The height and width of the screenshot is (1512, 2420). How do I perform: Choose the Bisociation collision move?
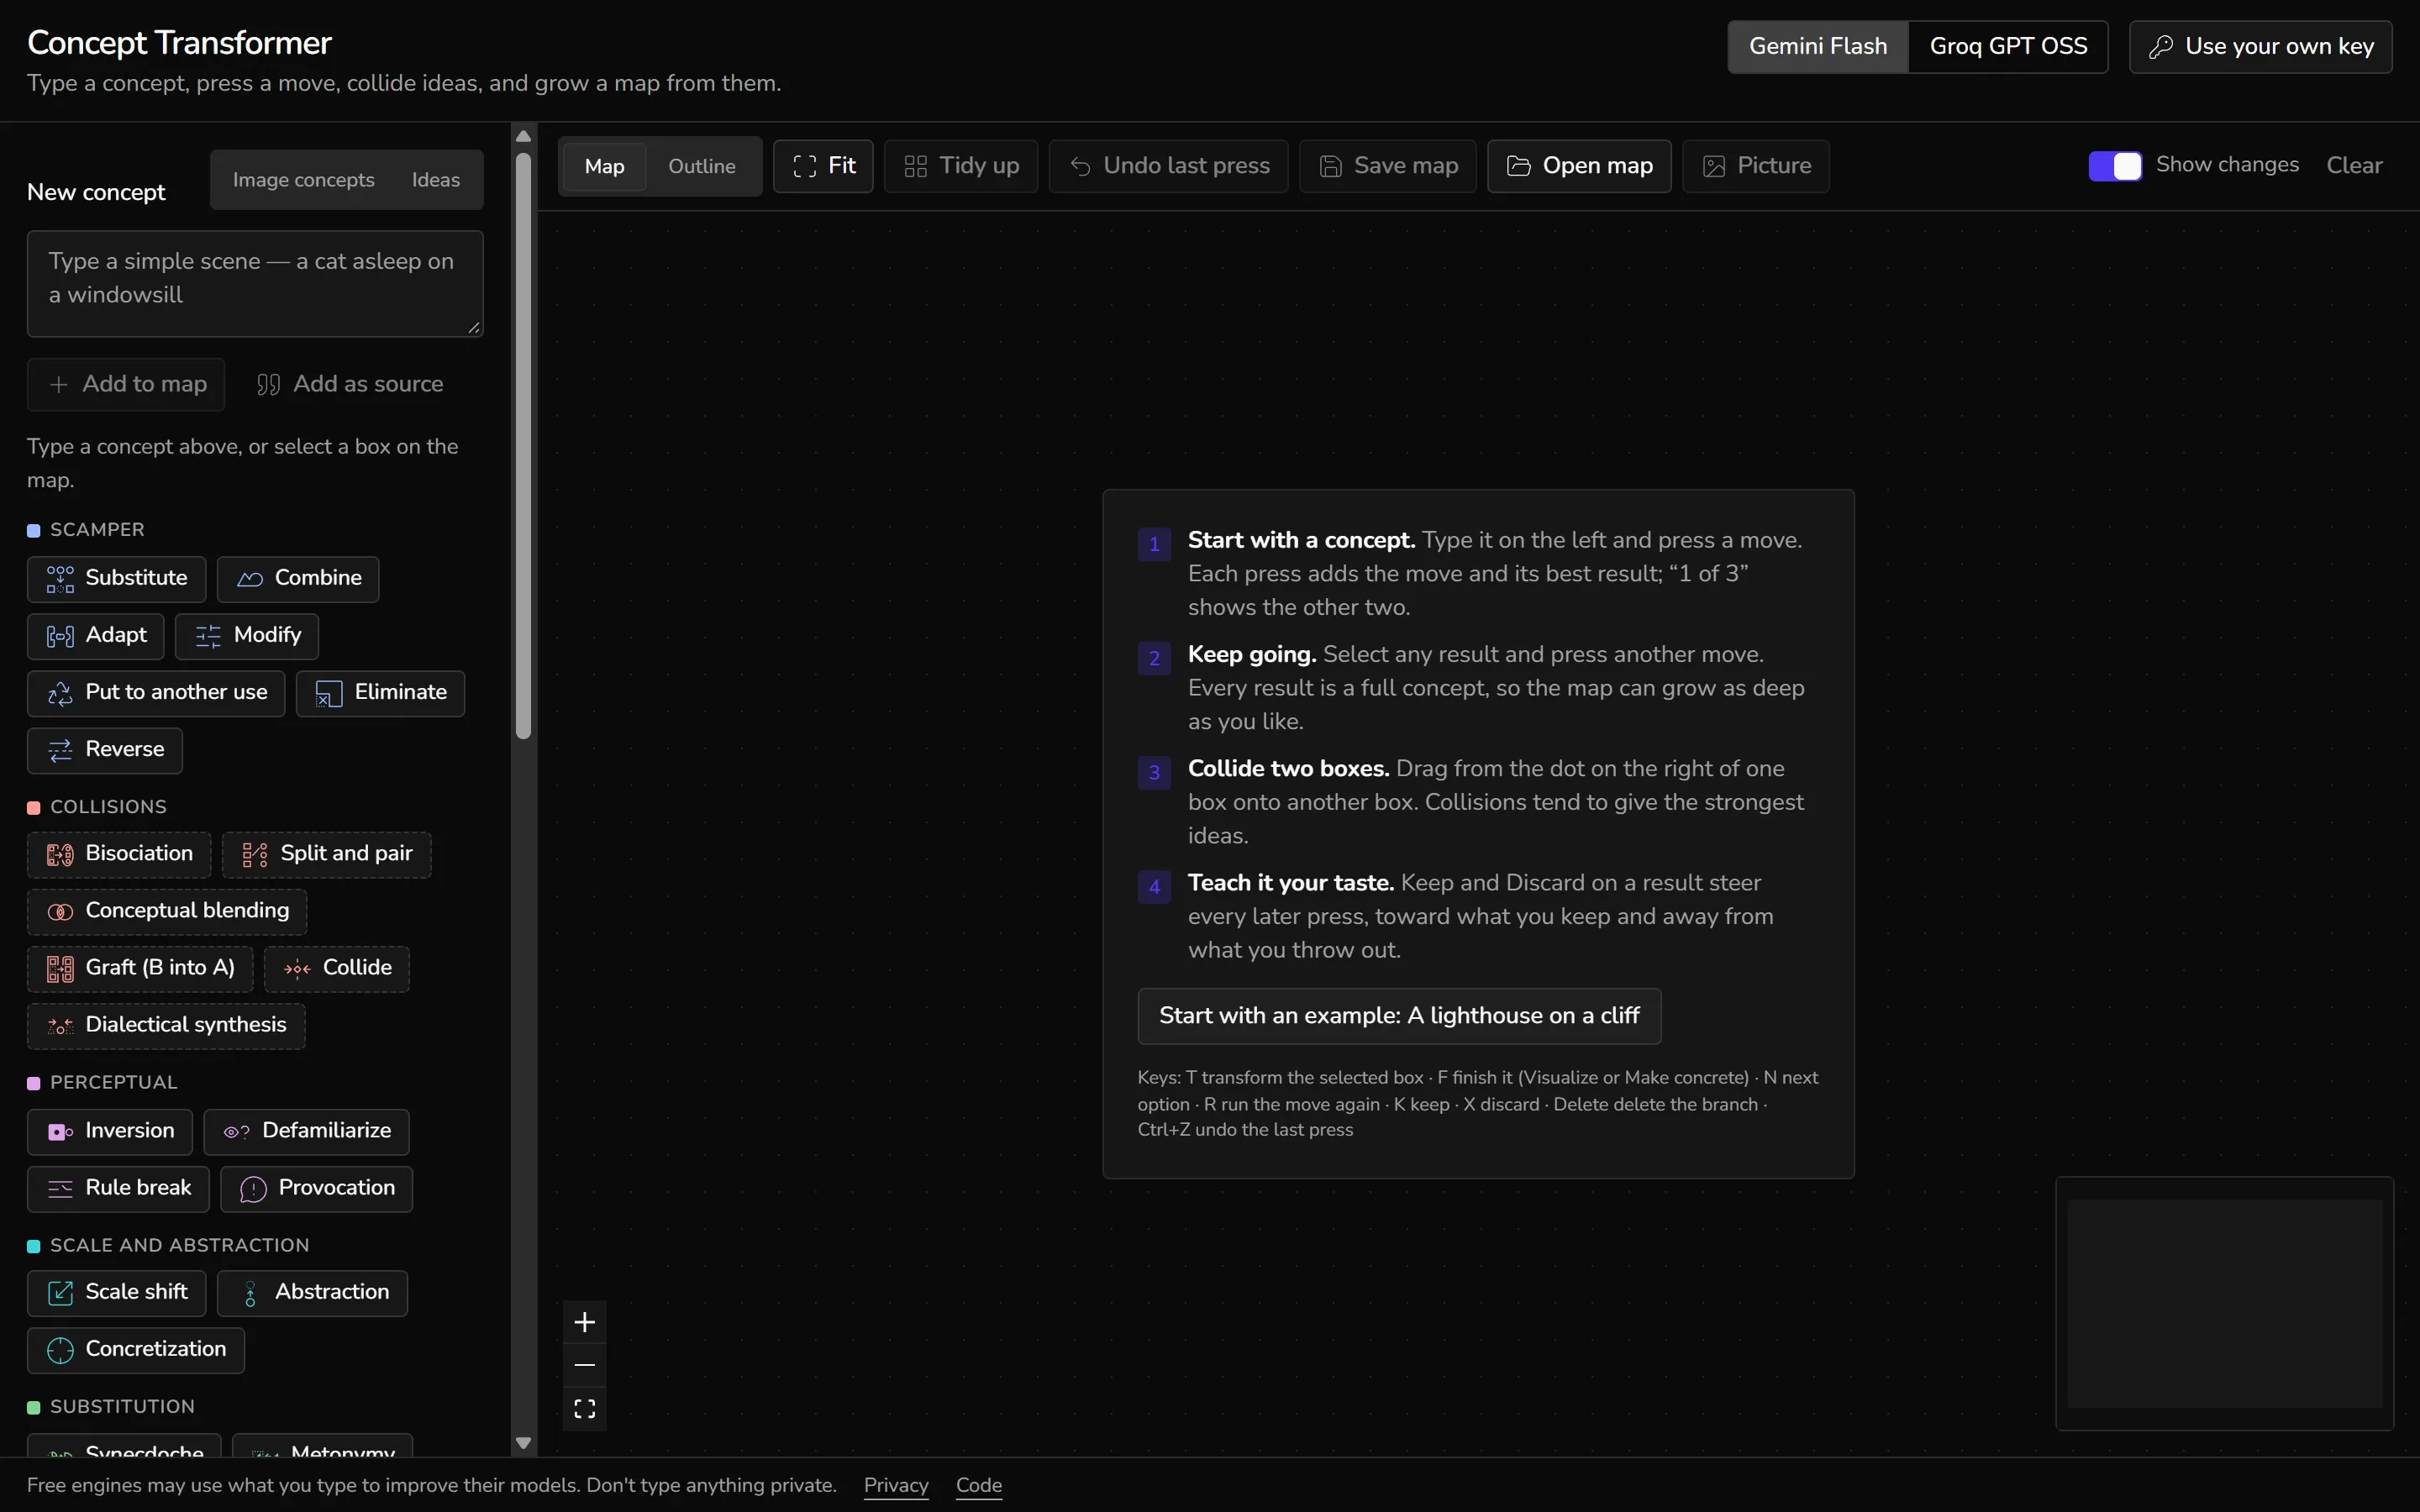[x=119, y=854]
